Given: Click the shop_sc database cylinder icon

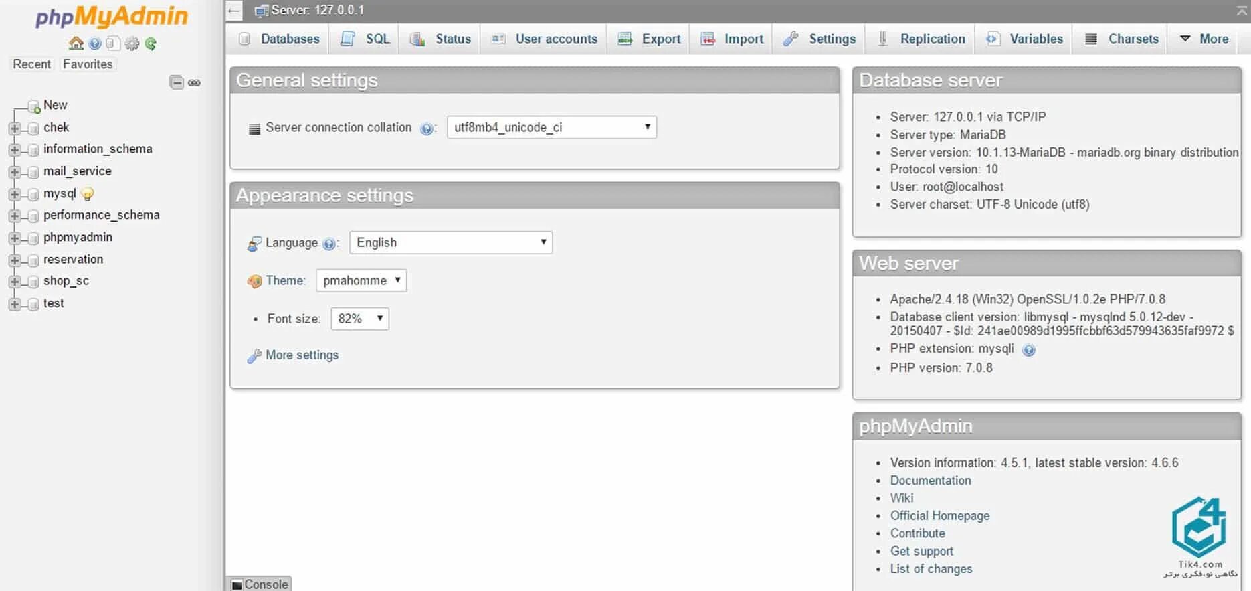Looking at the screenshot, I should click(33, 282).
